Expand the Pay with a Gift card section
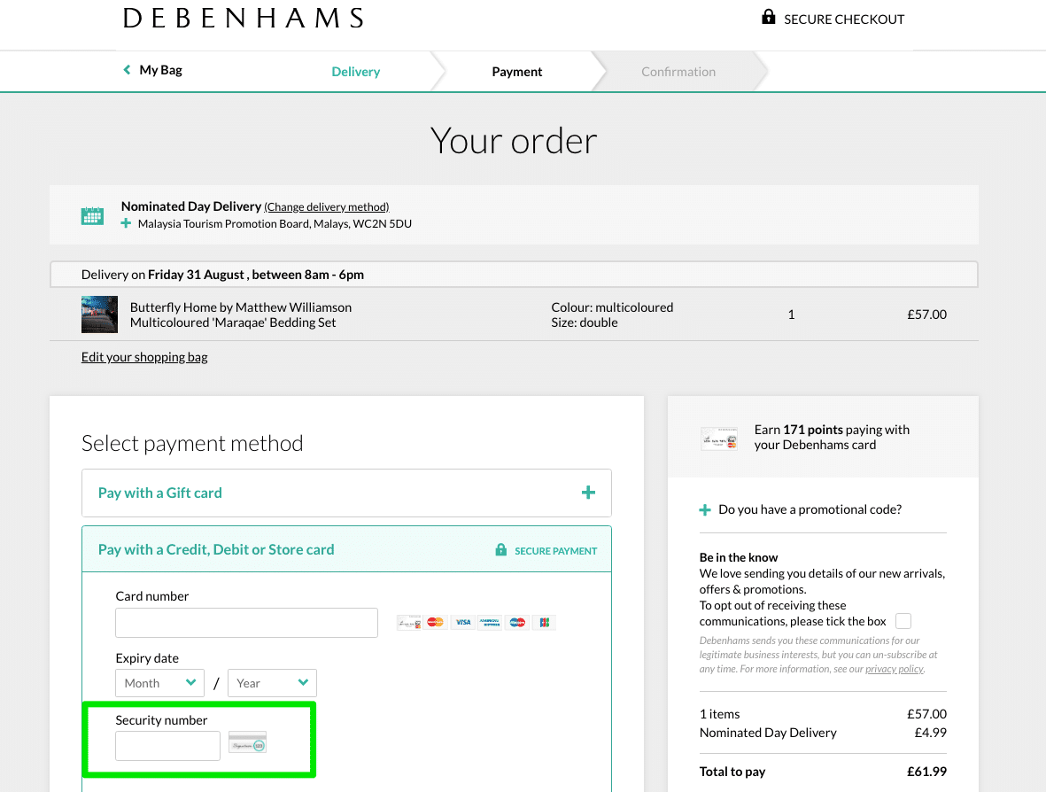The height and width of the screenshot is (792, 1046). (346, 493)
